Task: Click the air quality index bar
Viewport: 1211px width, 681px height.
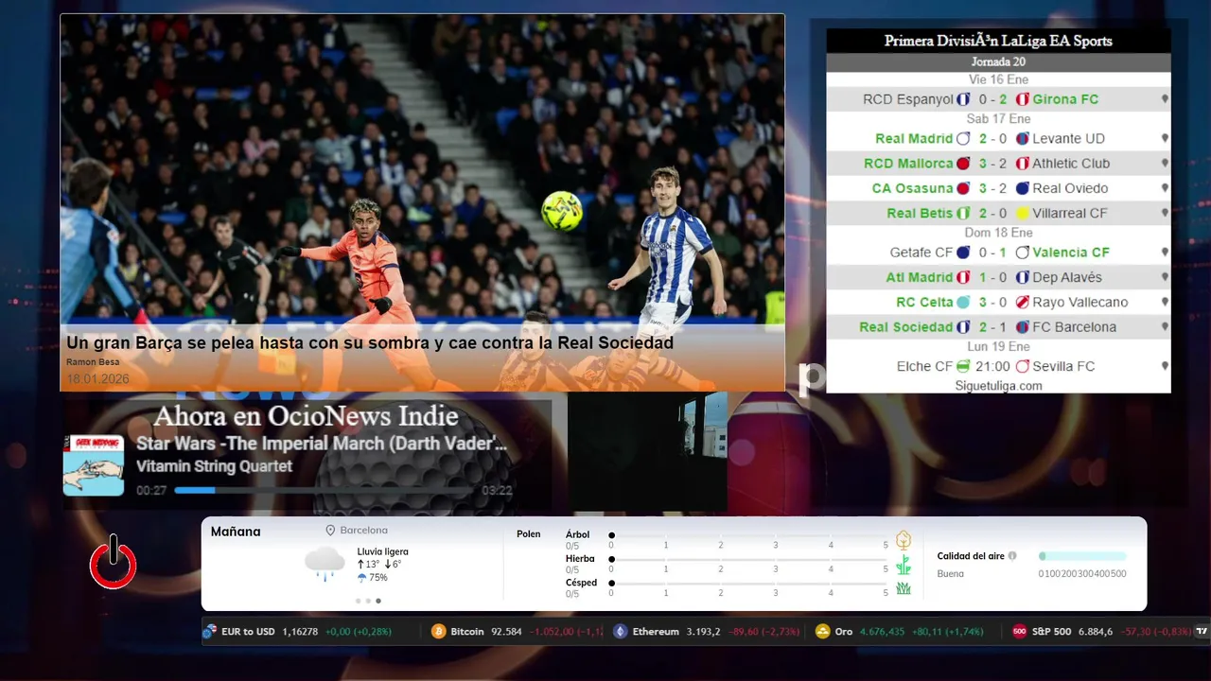Action: 1082,556
